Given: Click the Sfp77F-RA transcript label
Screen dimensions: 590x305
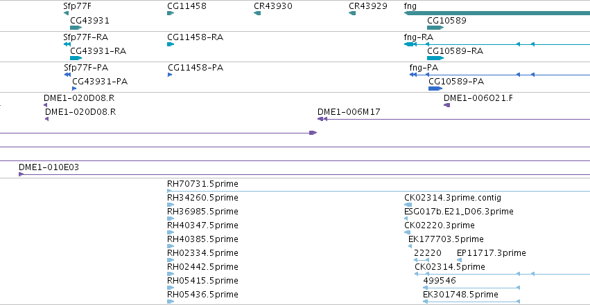Looking at the screenshot, I should coord(86,37).
